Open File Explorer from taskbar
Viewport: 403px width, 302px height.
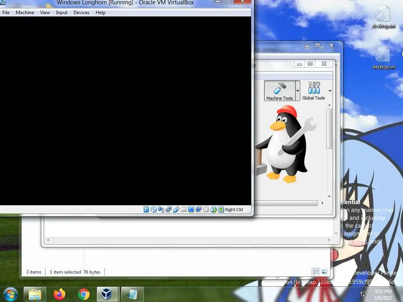click(x=35, y=294)
